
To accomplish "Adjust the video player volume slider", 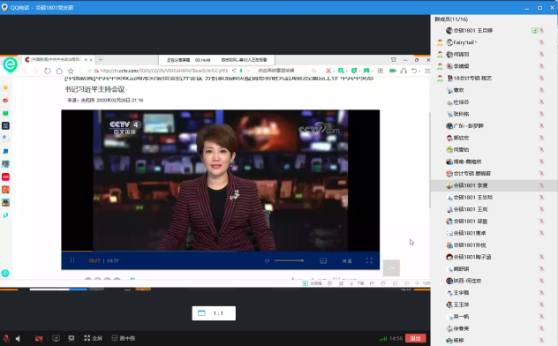I will pos(289,260).
